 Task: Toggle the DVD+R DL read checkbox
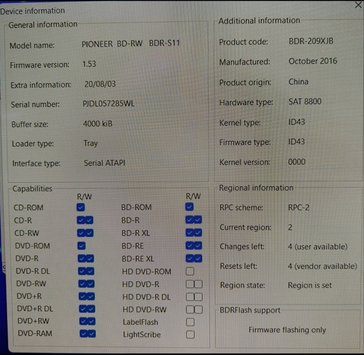tap(83, 308)
